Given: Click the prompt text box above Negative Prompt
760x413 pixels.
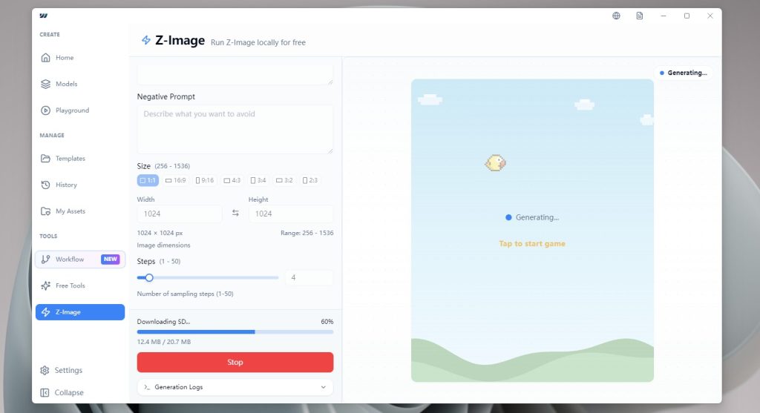Looking at the screenshot, I should pyautogui.click(x=235, y=74).
